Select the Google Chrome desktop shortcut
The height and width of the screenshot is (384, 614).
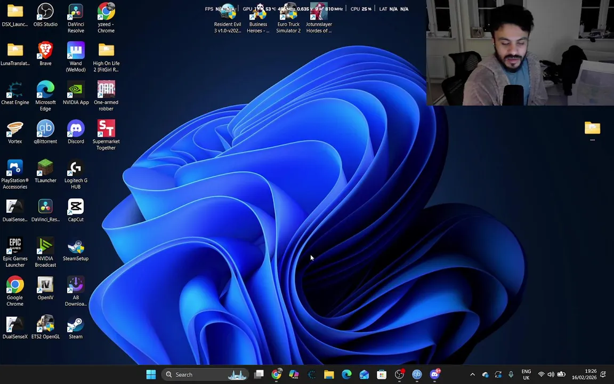pyautogui.click(x=15, y=292)
